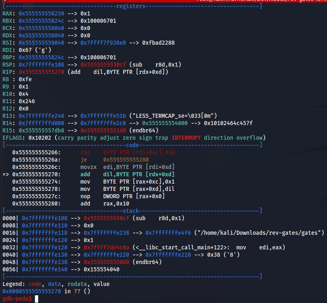Click the Legend line's rodata label
The image size is (327, 303).
(77, 284)
